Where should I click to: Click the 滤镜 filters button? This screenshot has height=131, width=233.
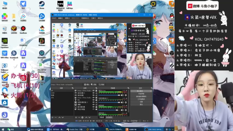coord(93,84)
